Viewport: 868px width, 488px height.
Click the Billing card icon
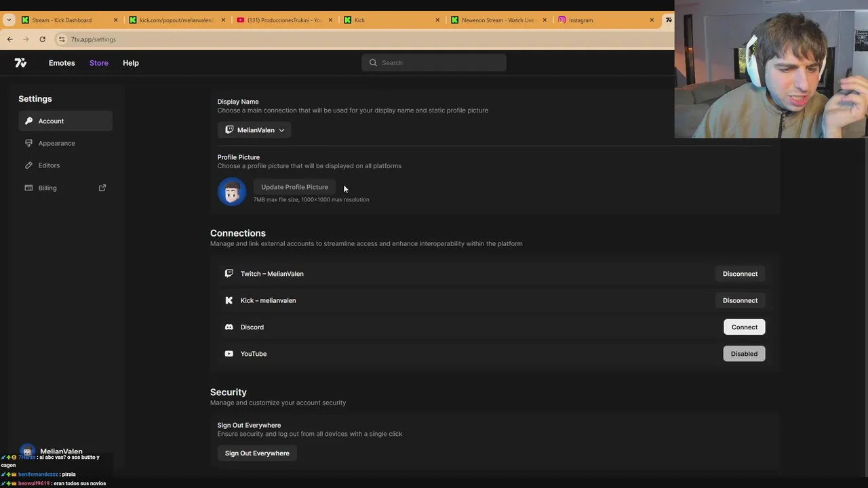[28, 188]
